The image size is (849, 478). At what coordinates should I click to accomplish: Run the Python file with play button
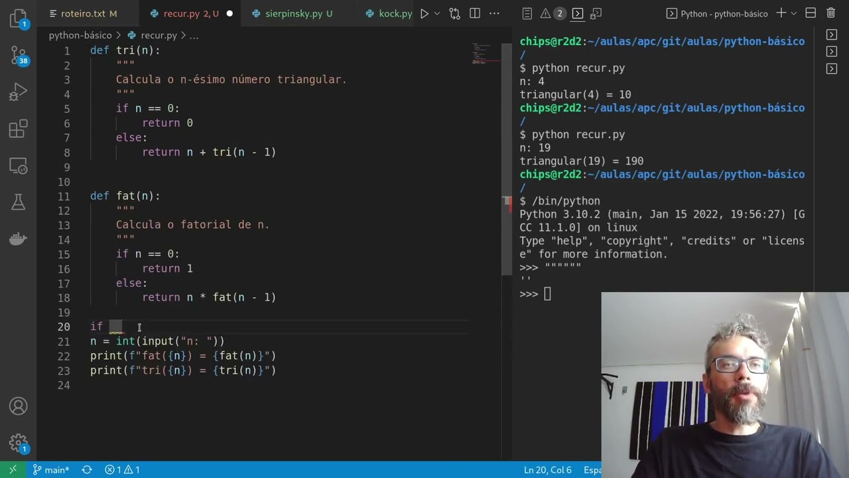point(424,13)
